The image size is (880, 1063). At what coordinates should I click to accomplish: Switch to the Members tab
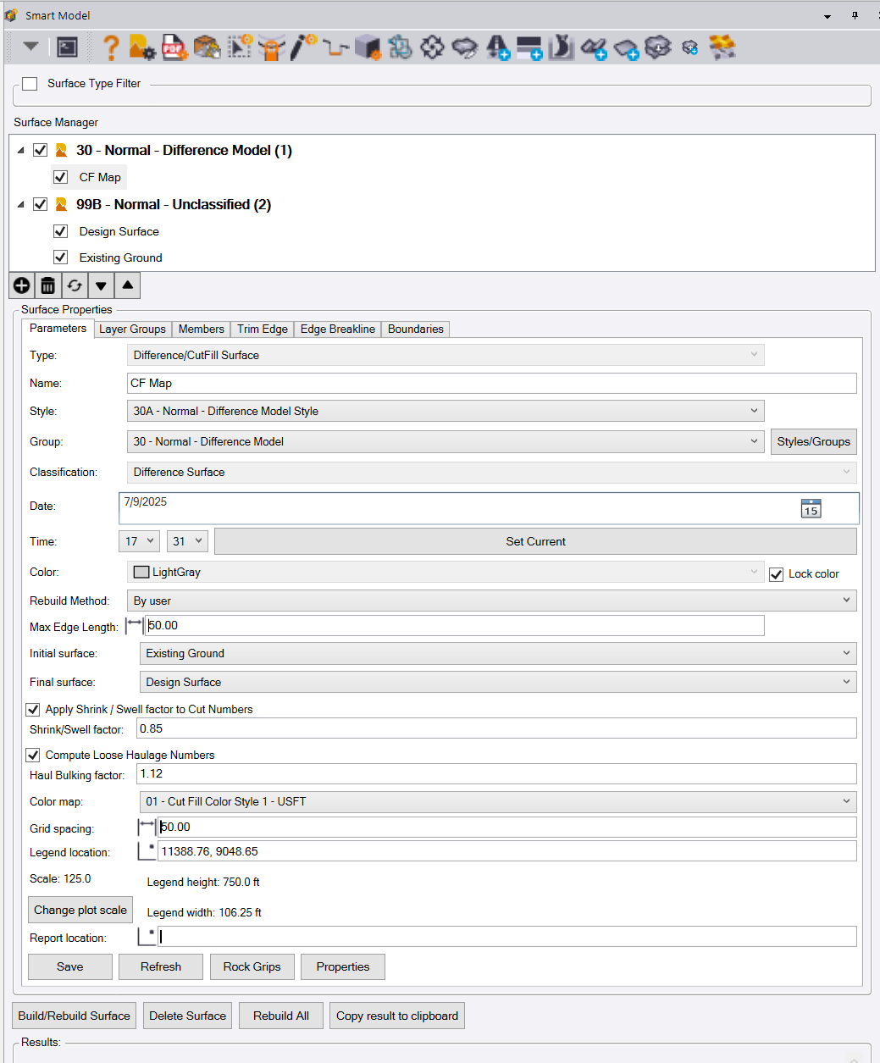202,329
